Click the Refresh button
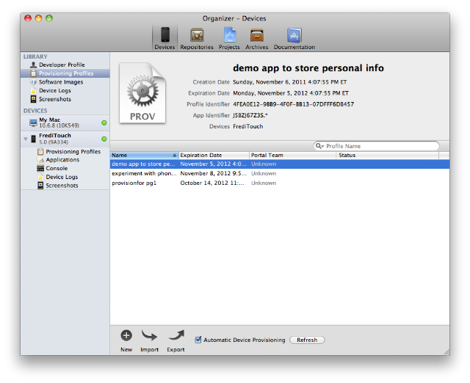Viewport: 470px width, 383px height. pyautogui.click(x=307, y=340)
